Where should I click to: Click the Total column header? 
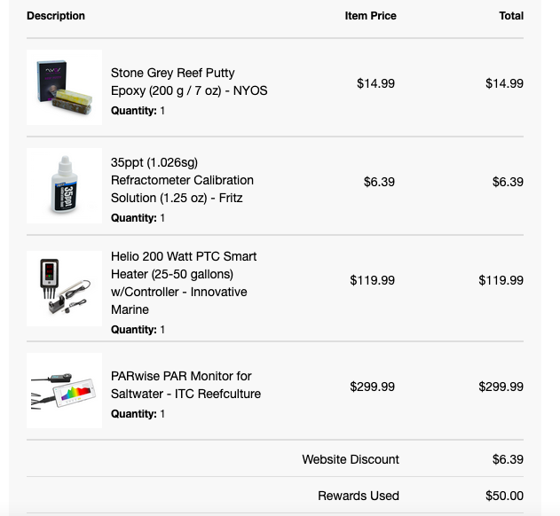(511, 16)
